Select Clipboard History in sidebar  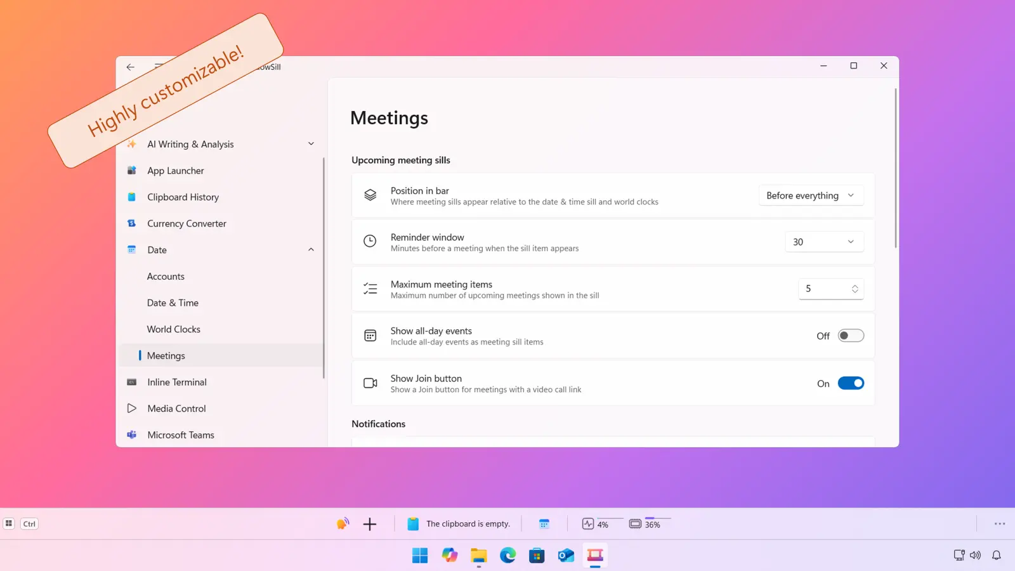[221, 197]
